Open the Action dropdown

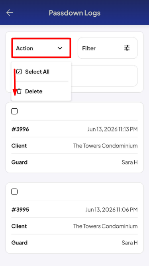click(x=41, y=48)
